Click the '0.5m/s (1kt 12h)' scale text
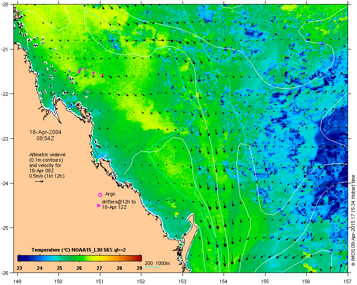Viewport: 357px width, 285px height. point(47,176)
